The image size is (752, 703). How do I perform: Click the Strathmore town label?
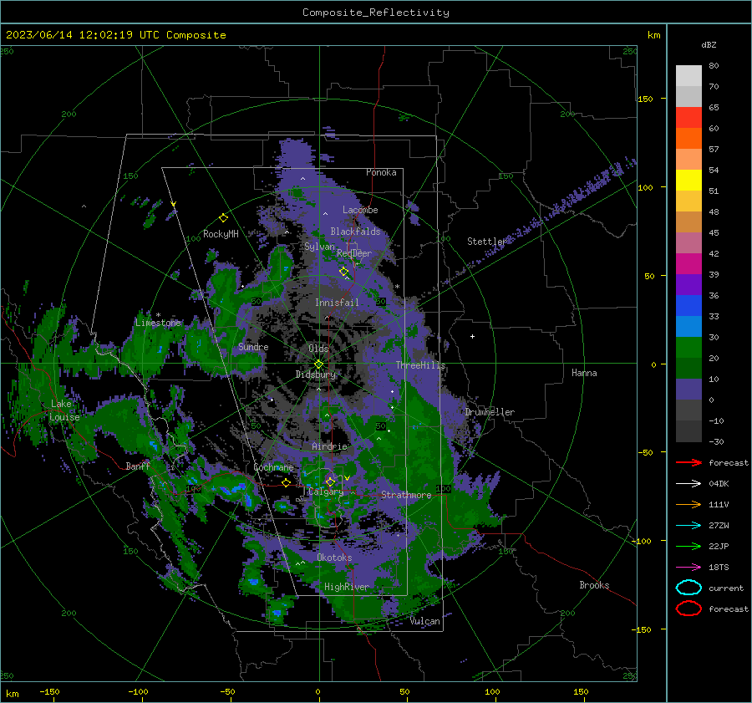tap(406, 495)
